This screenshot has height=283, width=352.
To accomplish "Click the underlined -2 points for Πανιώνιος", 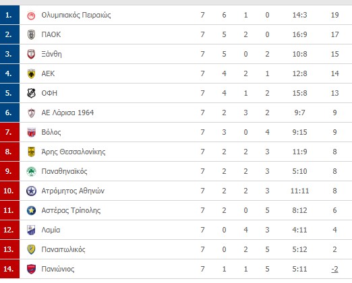I will tap(334, 269).
